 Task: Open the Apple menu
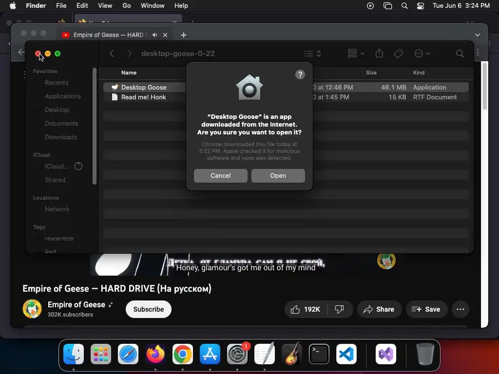tap(13, 6)
